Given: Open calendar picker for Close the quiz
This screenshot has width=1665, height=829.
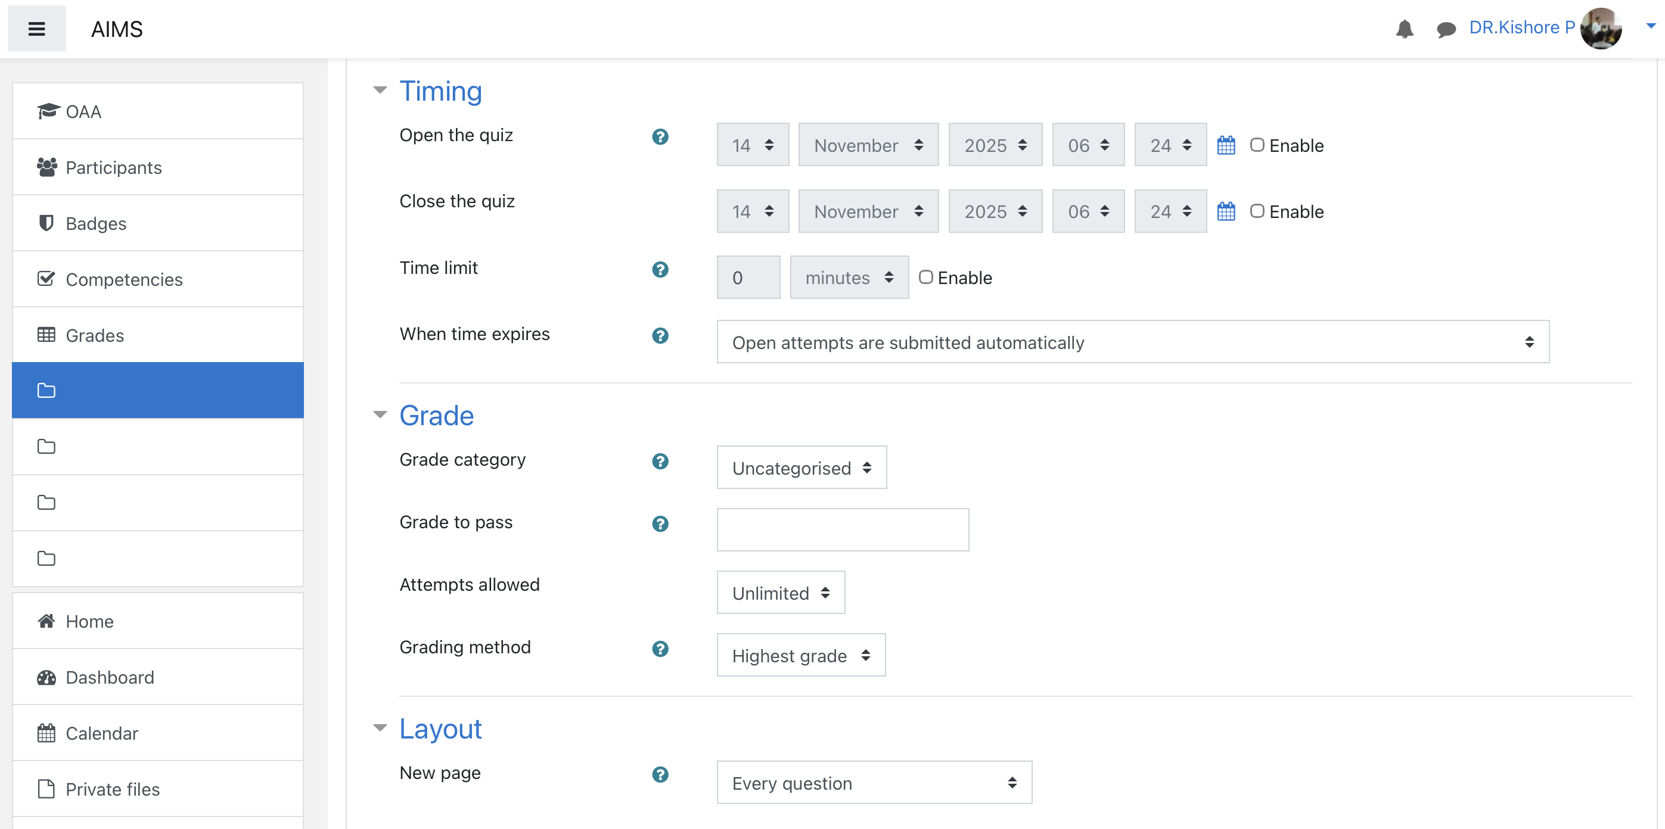Looking at the screenshot, I should 1225,211.
